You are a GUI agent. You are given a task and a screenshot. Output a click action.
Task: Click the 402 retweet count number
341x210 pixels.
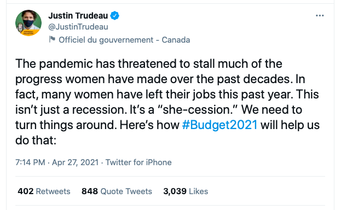tap(26, 191)
